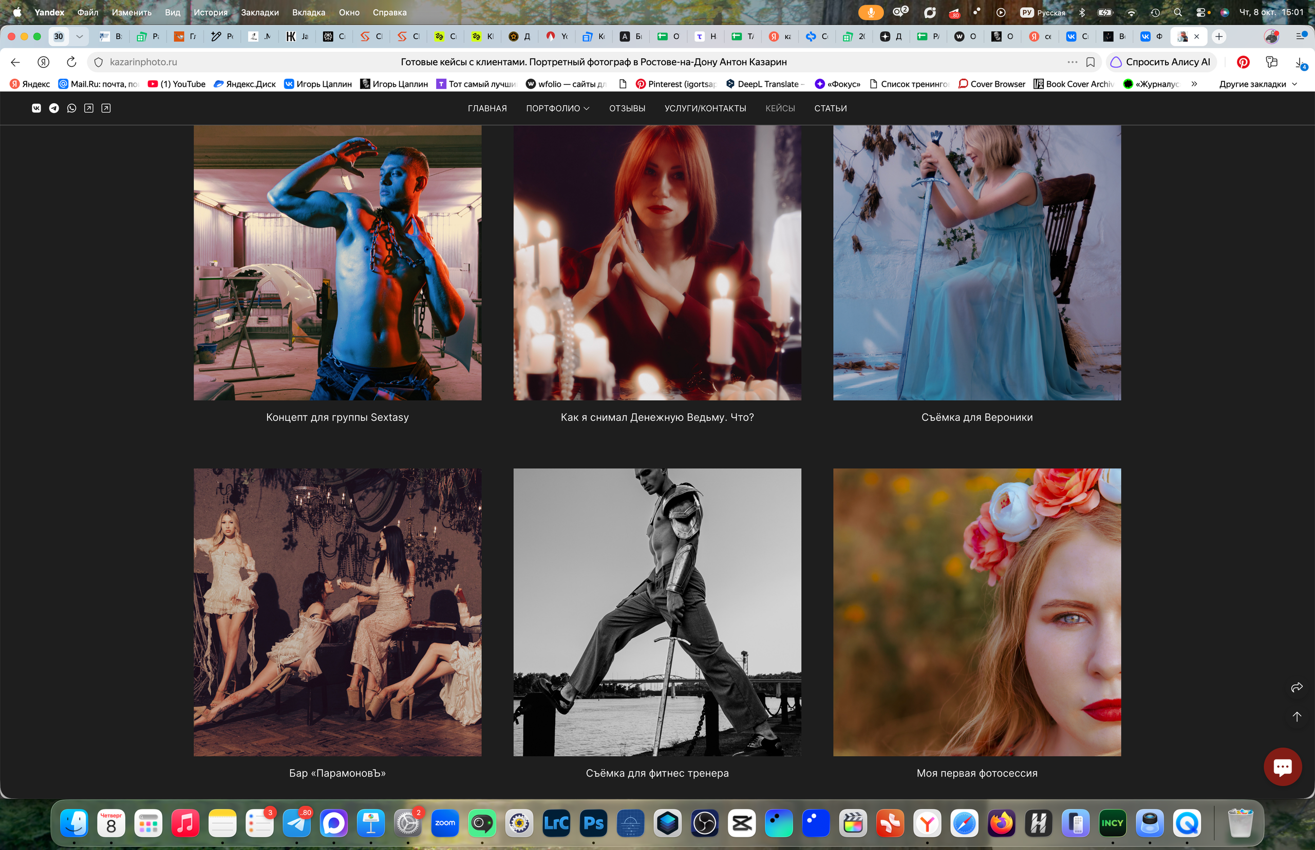Click the black-and-white fitness trainer photo
1315x850 pixels.
tap(657, 612)
